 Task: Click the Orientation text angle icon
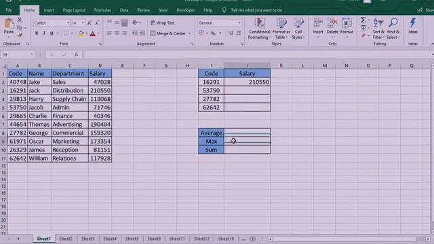point(135,22)
